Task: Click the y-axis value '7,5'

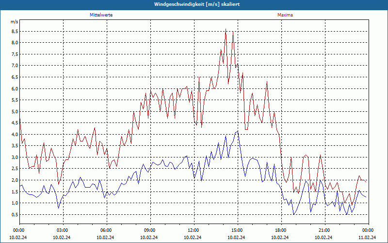Action: point(15,54)
